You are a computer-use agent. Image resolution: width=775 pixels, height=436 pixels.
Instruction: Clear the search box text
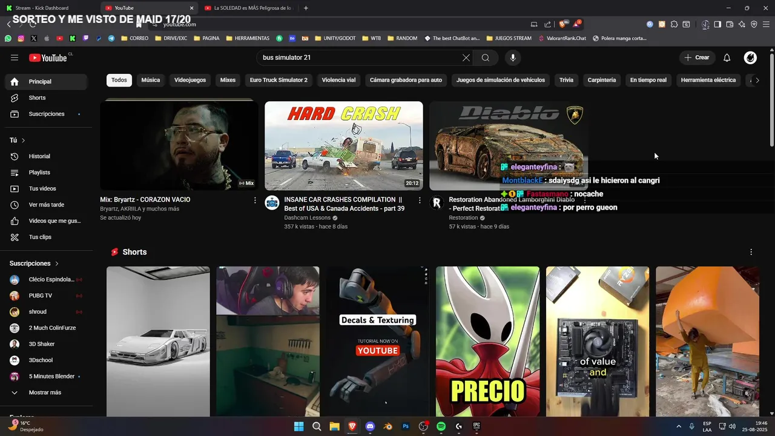pyautogui.click(x=466, y=58)
